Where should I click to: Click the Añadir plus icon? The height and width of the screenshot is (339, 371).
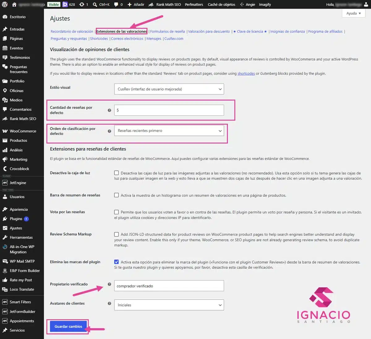coord(130,4)
